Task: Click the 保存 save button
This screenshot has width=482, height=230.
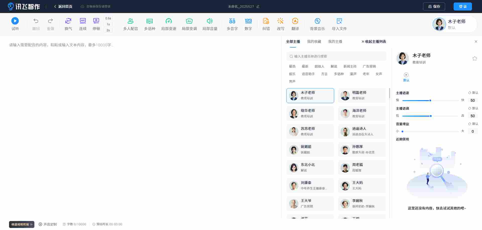Action: [x=434, y=7]
